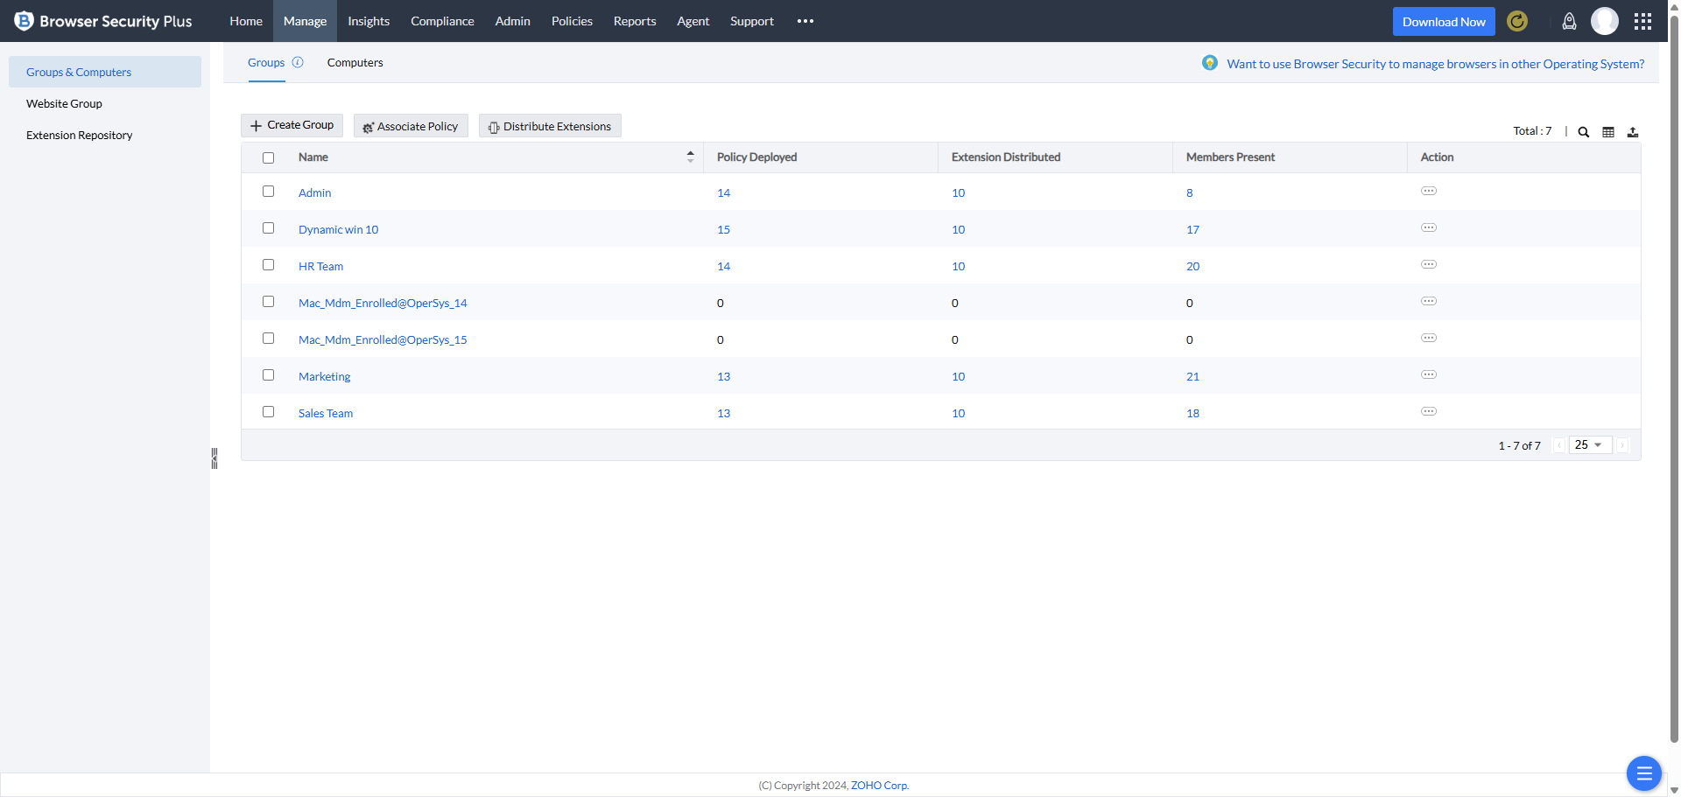Open the Policies menu

coord(572,21)
